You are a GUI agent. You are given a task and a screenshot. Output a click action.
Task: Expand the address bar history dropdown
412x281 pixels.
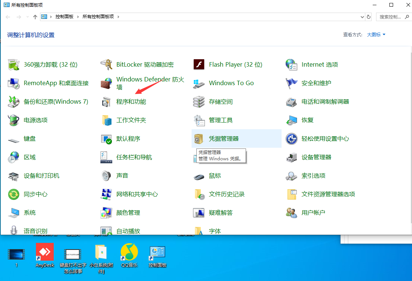(362, 17)
